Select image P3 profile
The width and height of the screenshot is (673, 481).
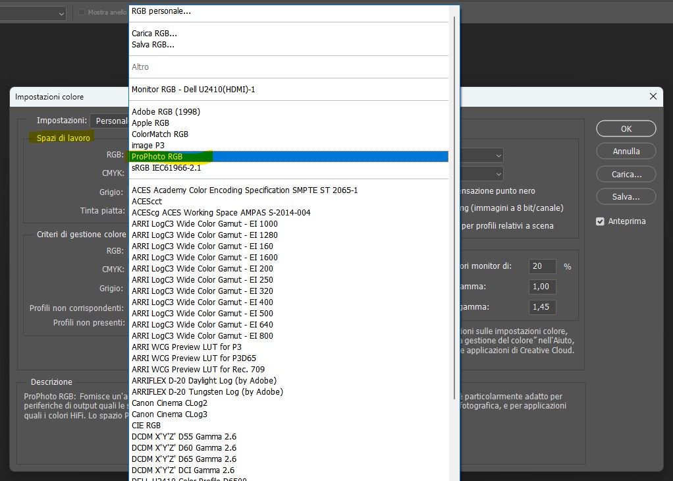click(x=288, y=145)
